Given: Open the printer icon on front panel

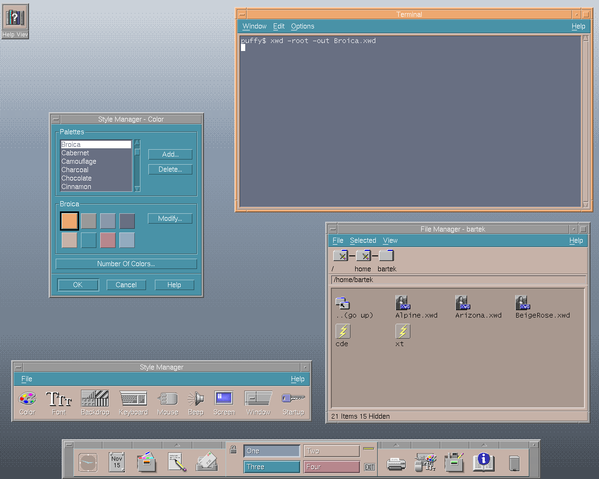Looking at the screenshot, I should point(396,463).
